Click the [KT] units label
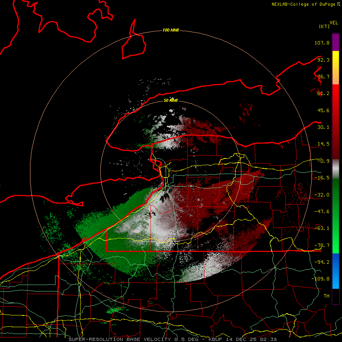Screen dimensions: 342x342 [x=325, y=26]
